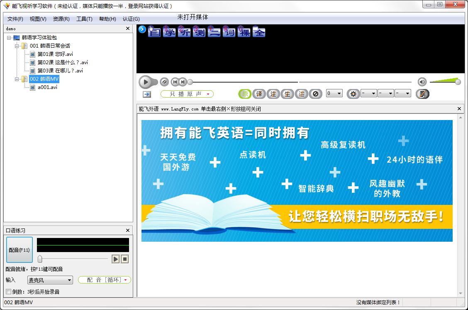Mute audio with the speaker icon
468x310 pixels.
point(422,82)
